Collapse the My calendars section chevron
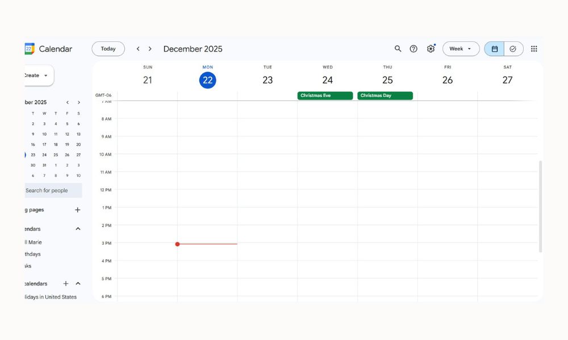Screen dimensions: 568x340 click(x=78, y=229)
